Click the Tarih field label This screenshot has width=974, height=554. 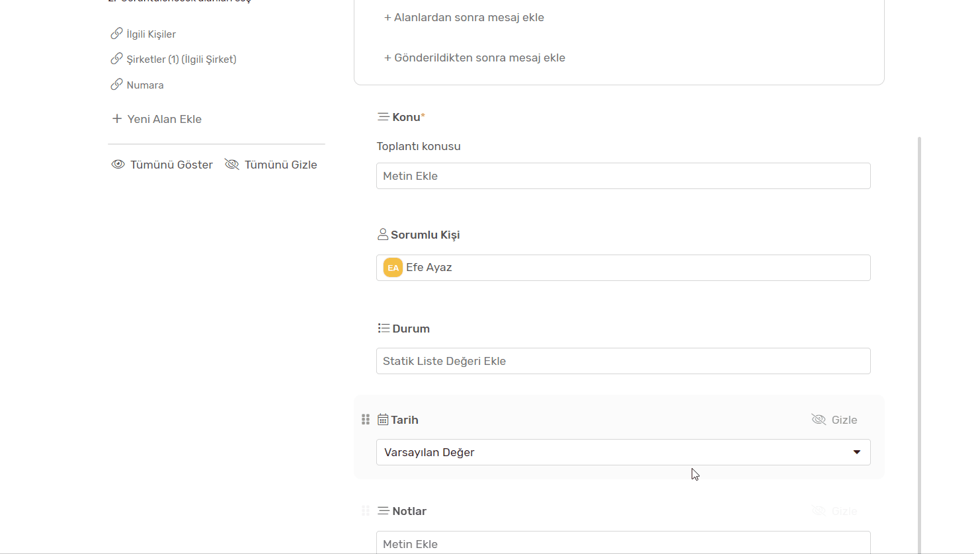pos(405,420)
